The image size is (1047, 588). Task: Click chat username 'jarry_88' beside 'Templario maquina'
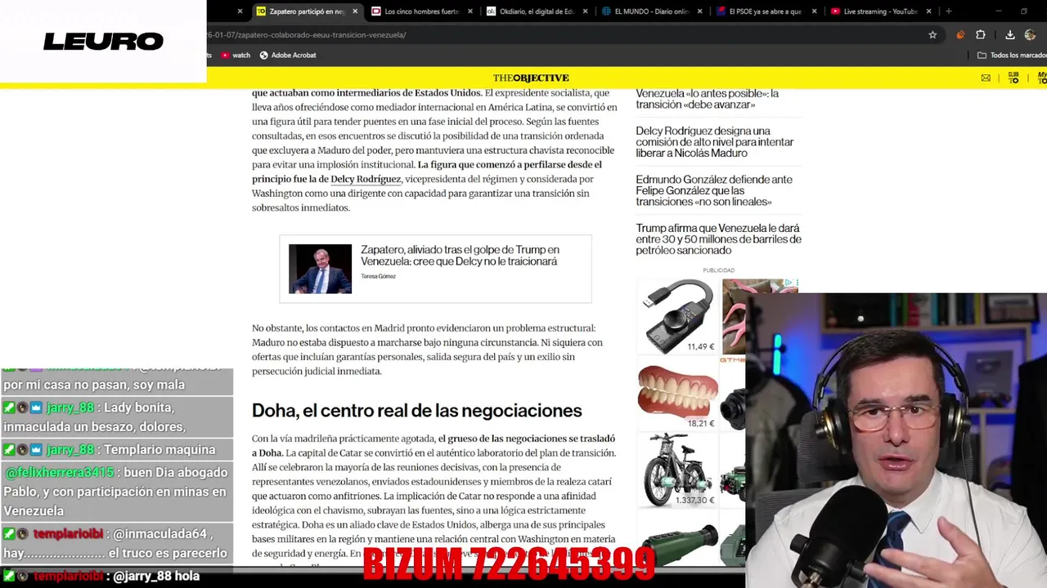point(70,450)
